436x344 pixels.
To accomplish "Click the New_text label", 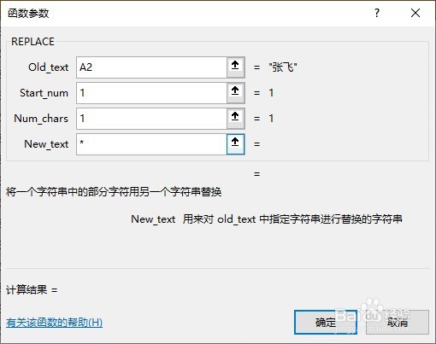I will pyautogui.click(x=46, y=144).
